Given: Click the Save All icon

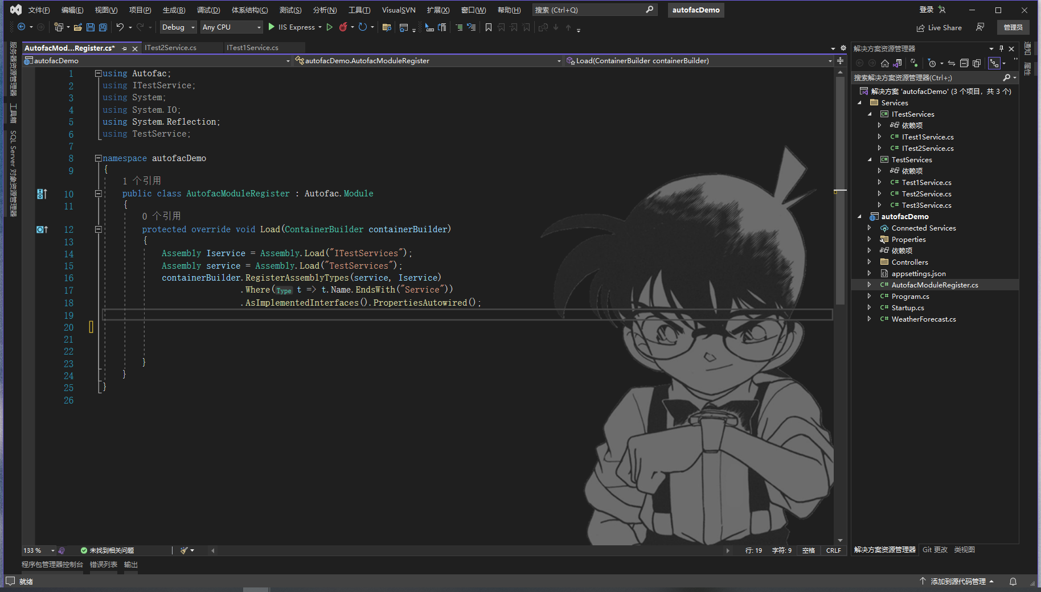Looking at the screenshot, I should [103, 27].
